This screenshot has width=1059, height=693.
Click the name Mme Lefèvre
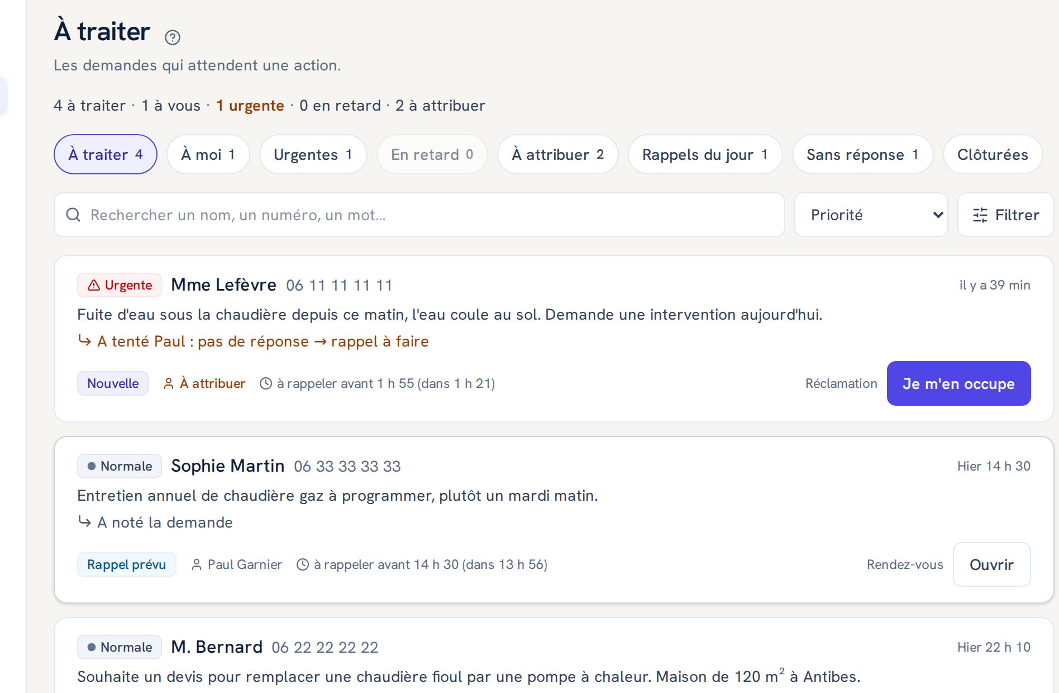pyautogui.click(x=223, y=285)
